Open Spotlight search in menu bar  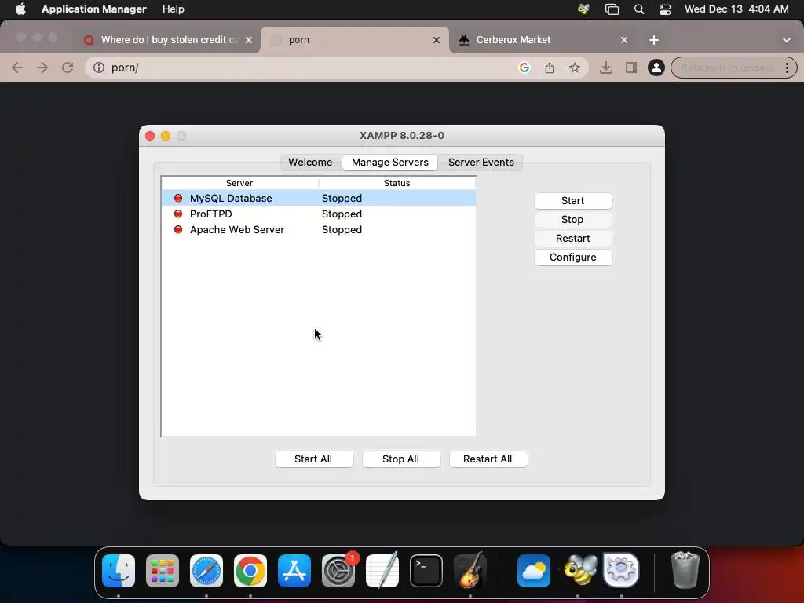tap(639, 9)
